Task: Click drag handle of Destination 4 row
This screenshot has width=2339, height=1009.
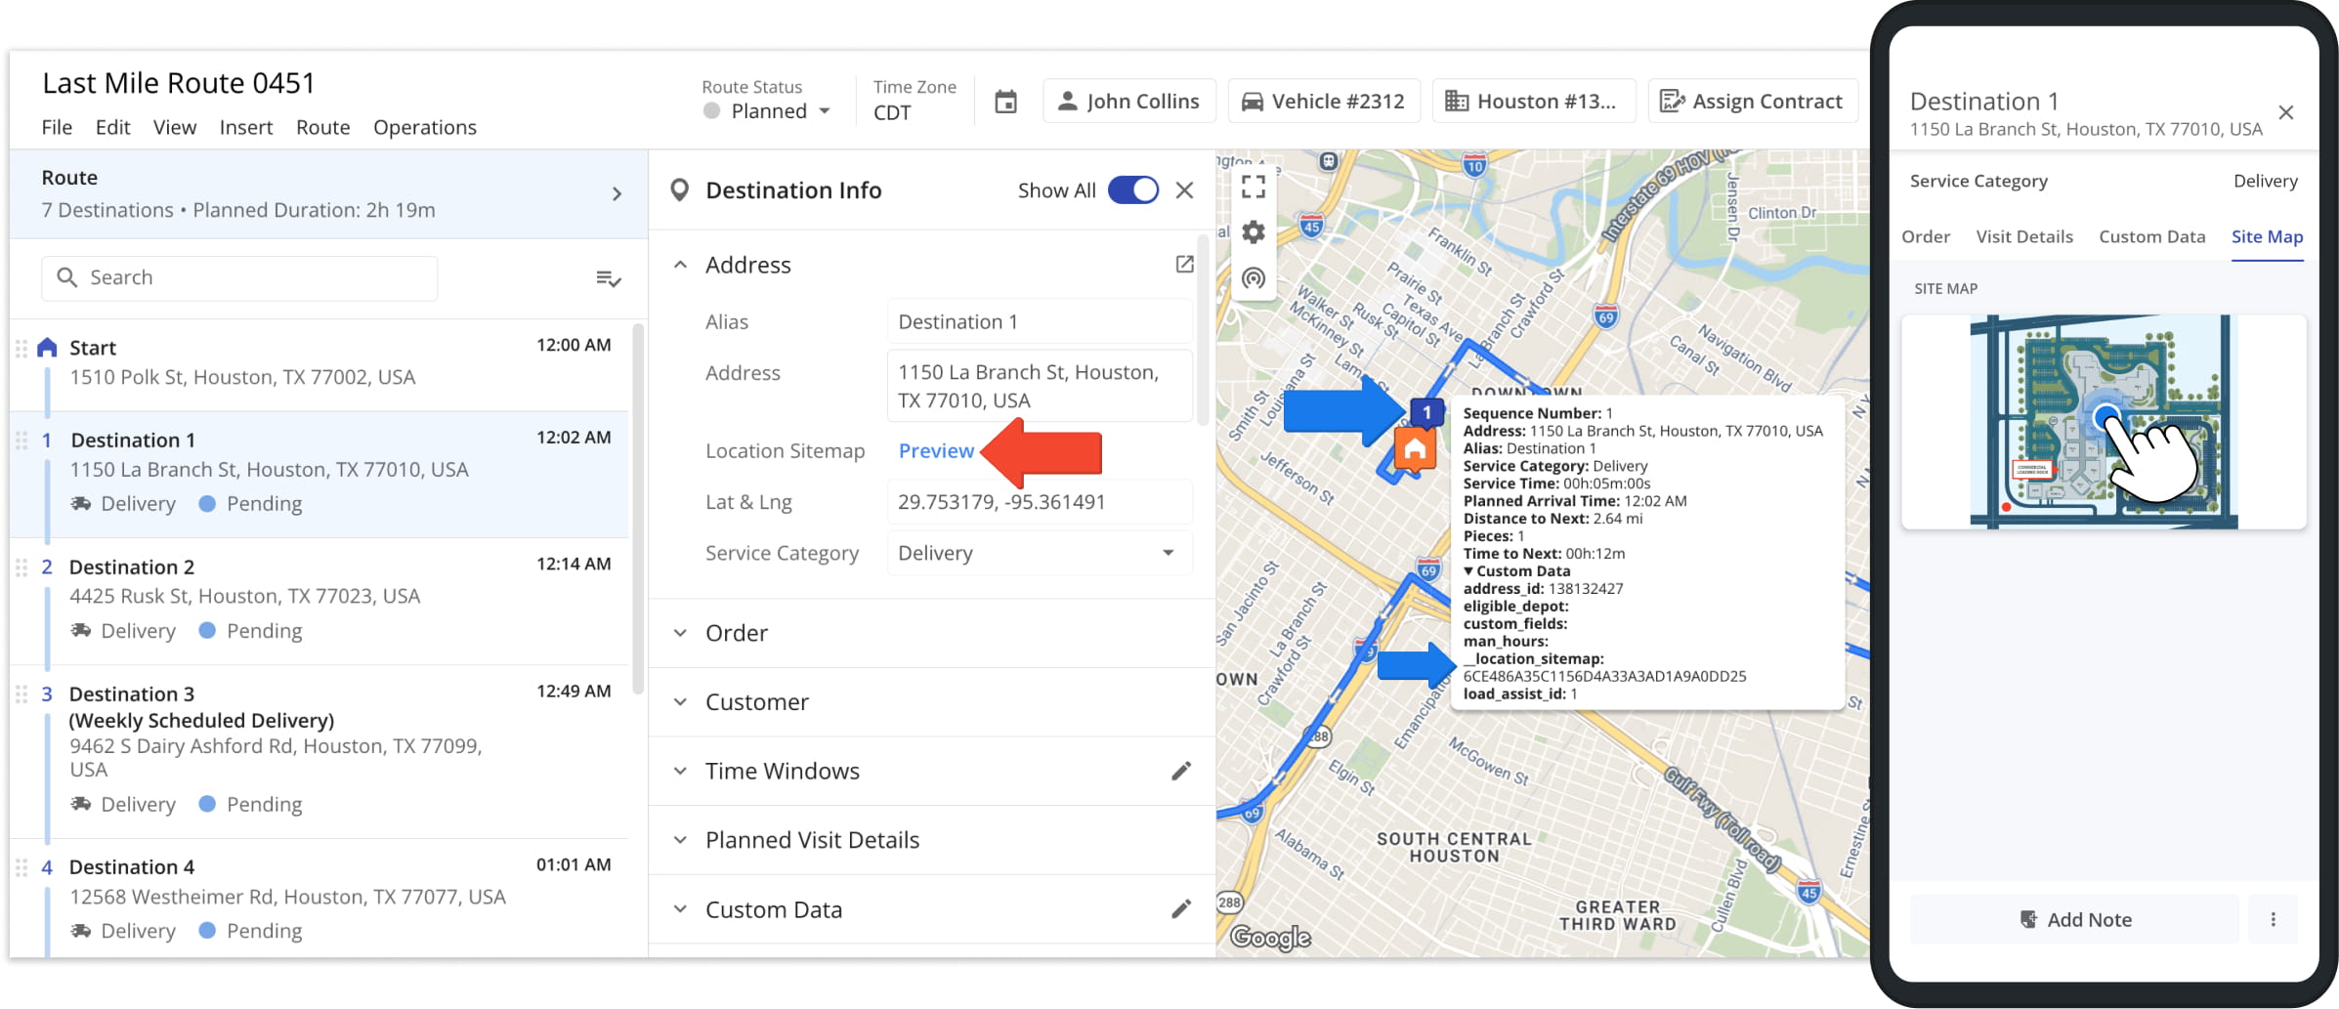Action: point(21,866)
